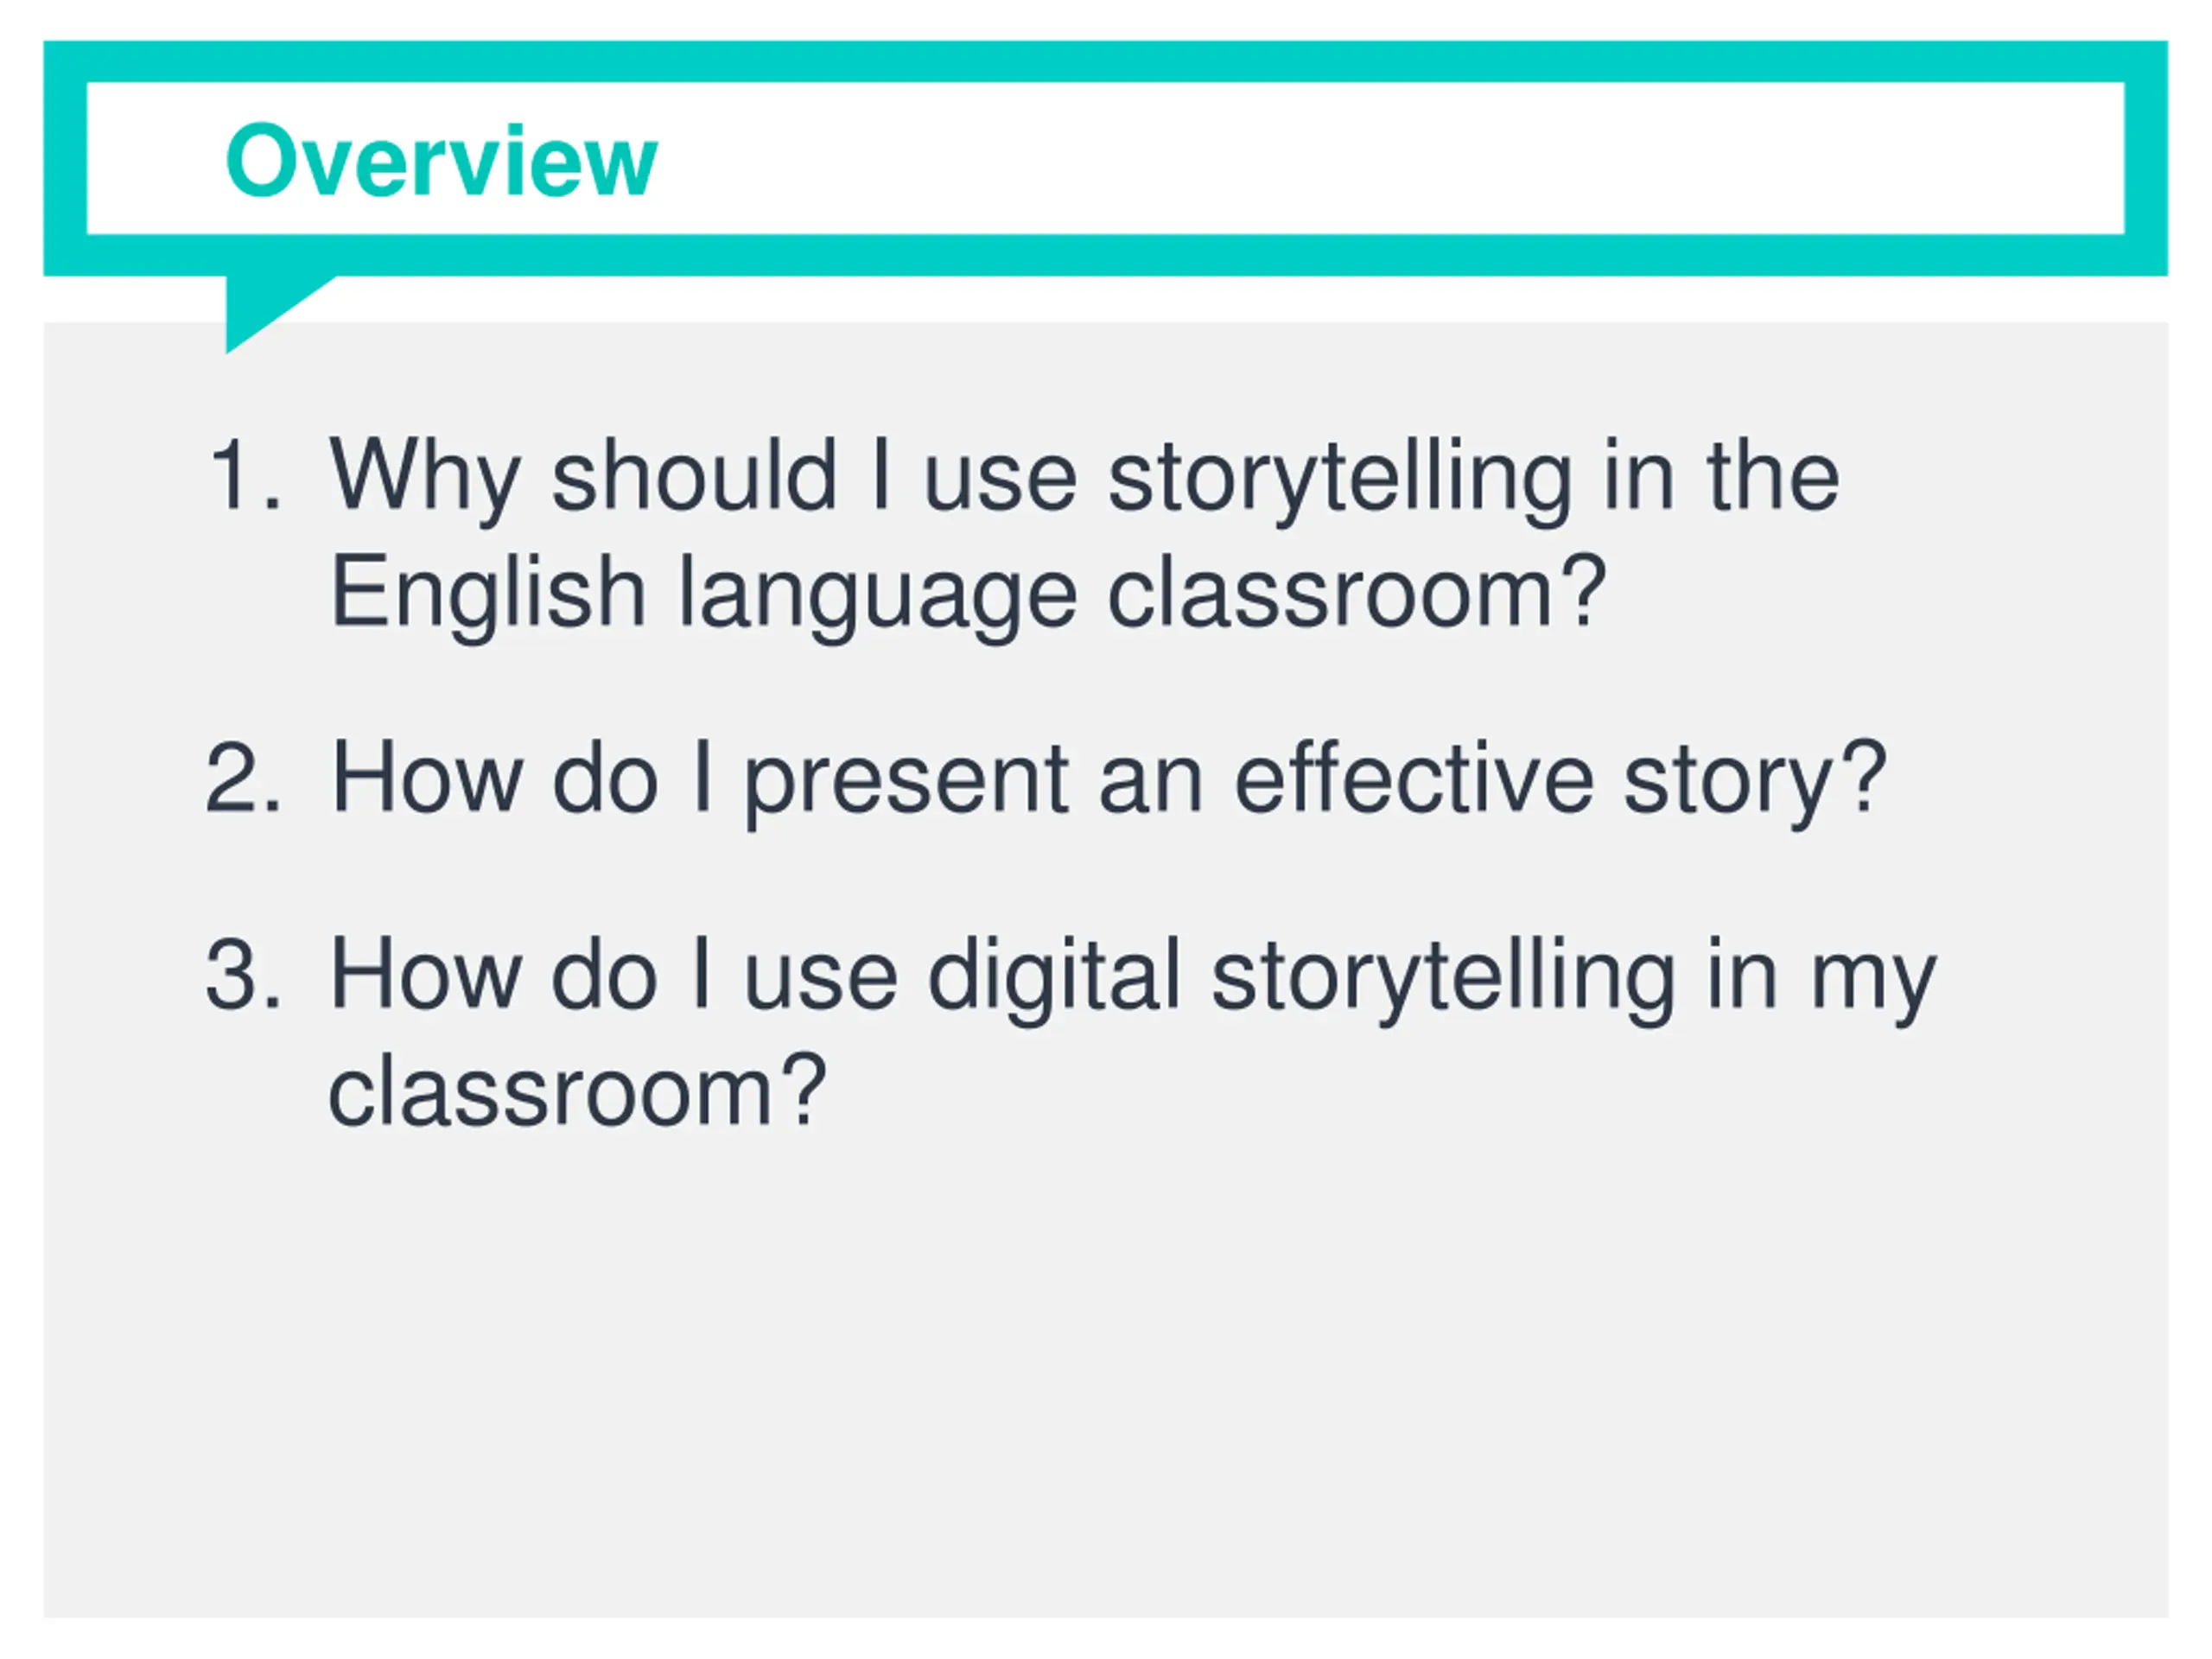Select the word Why in item one
The height and width of the screenshot is (1659, 2212).
tap(425, 481)
